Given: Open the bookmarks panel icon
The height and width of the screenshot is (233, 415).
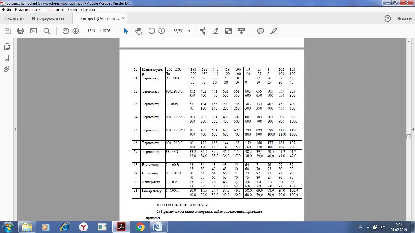Looking at the screenshot, I should (x=7, y=58).
